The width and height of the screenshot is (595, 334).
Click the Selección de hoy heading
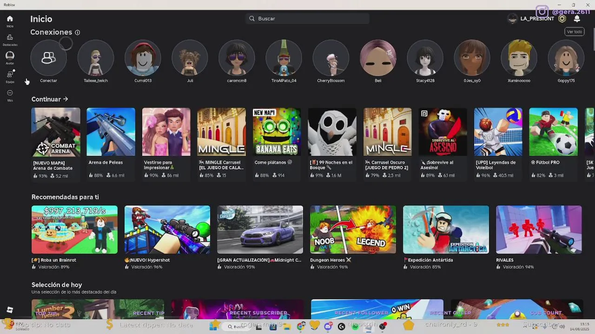click(57, 285)
